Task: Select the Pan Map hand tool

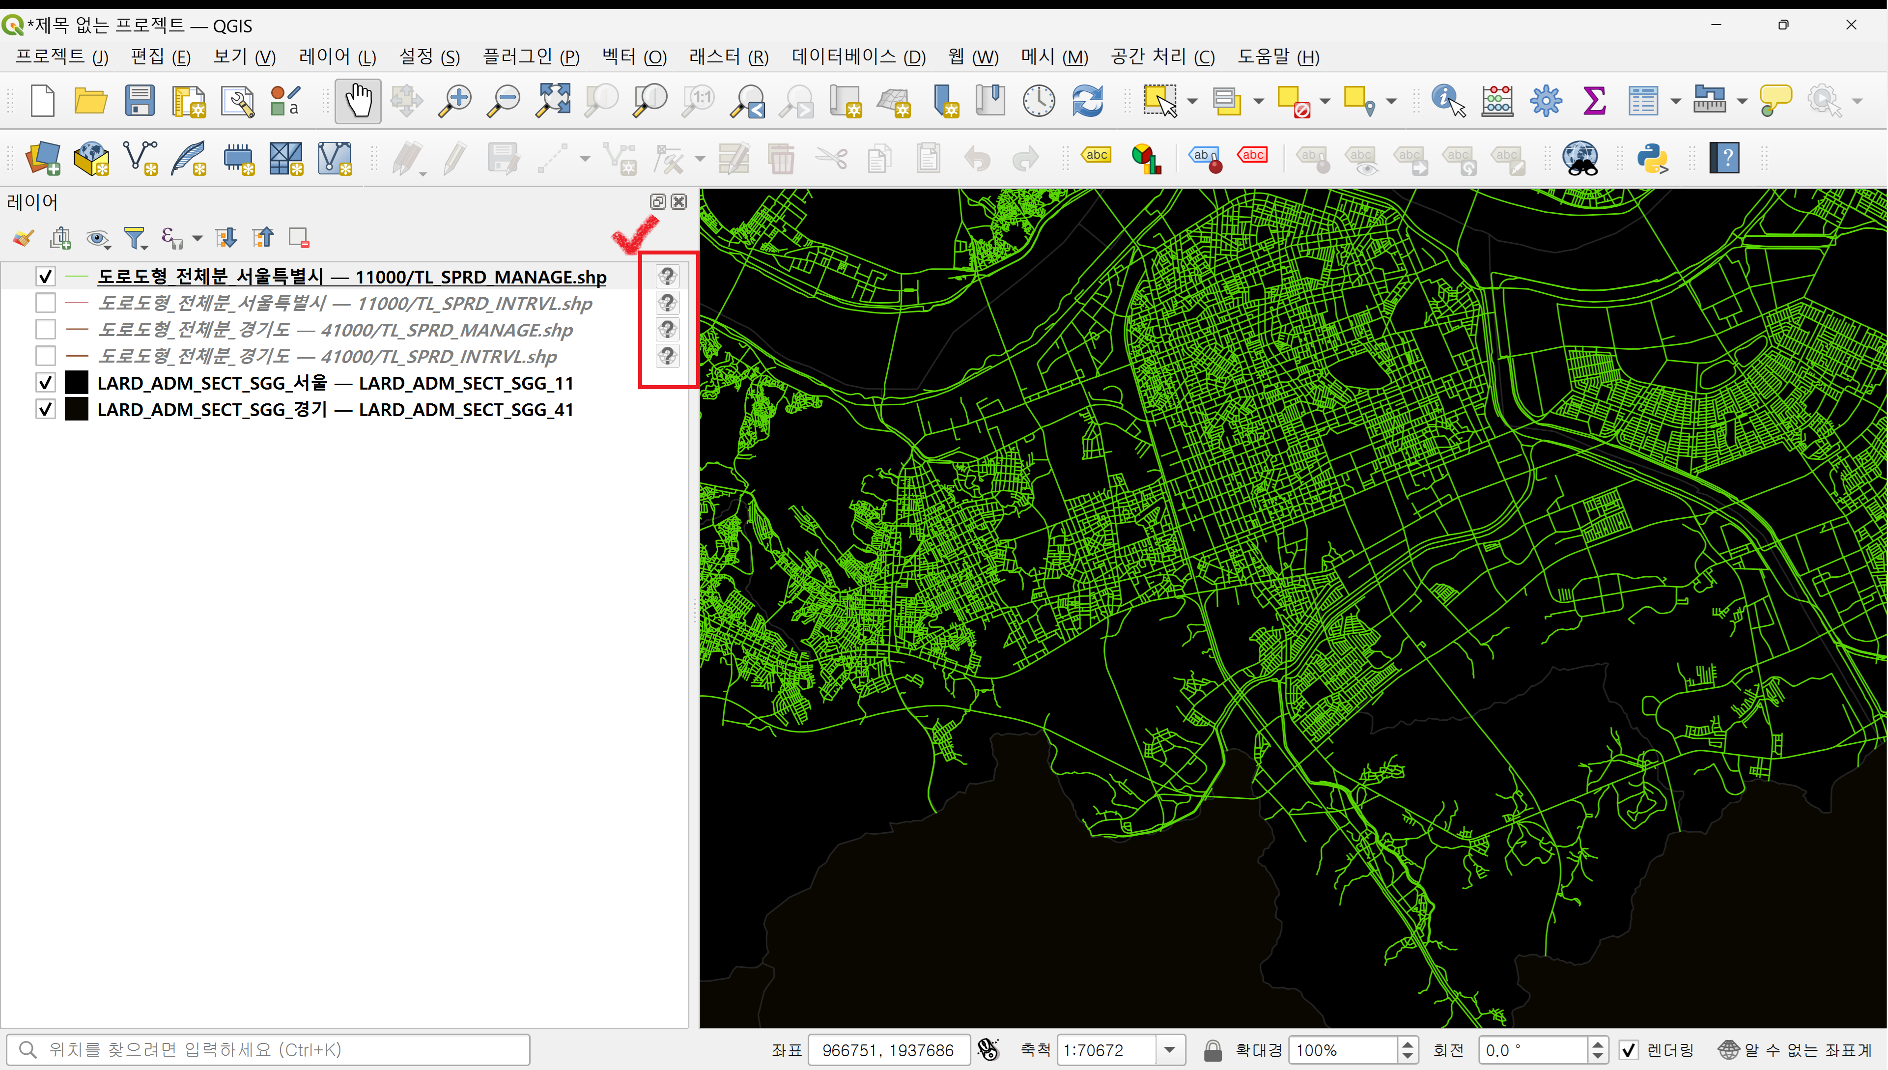Action: (x=358, y=101)
